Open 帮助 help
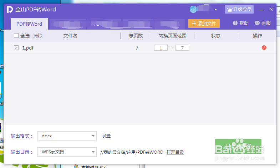Viewport: 280px width, 168px height. [241, 23]
